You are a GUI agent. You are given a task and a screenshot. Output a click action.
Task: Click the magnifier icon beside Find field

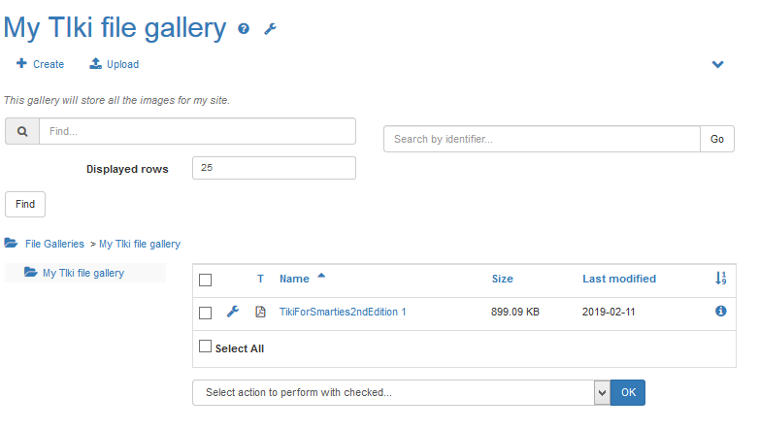(22, 131)
